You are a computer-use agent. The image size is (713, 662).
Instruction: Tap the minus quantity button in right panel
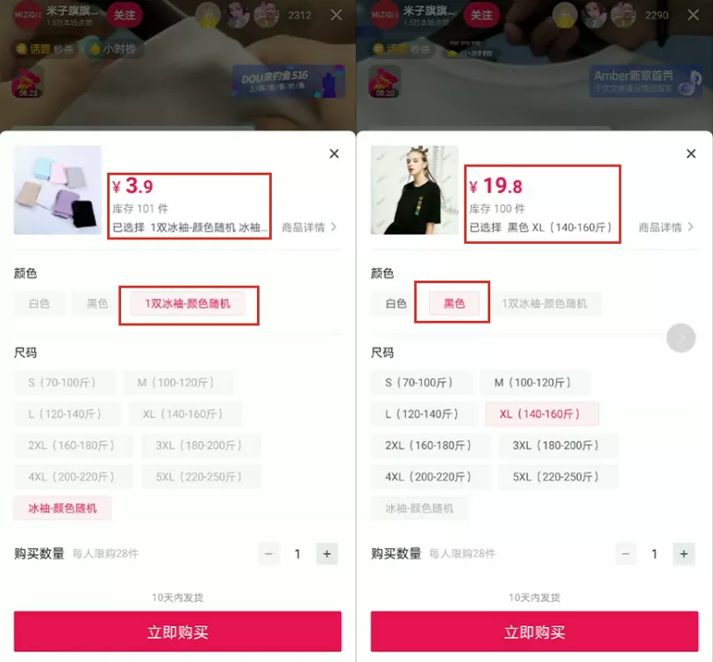[x=625, y=554]
